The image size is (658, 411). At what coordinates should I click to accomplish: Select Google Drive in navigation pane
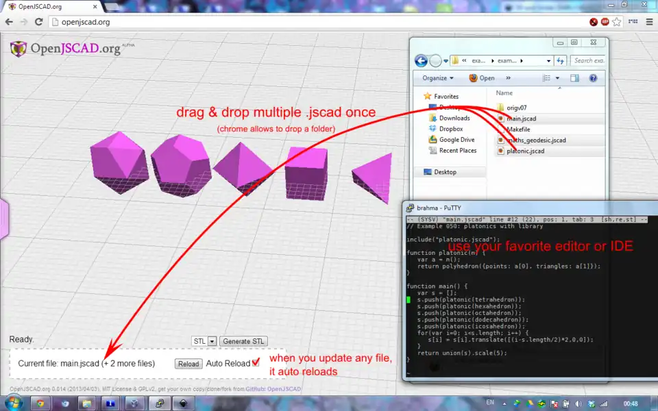coord(458,140)
